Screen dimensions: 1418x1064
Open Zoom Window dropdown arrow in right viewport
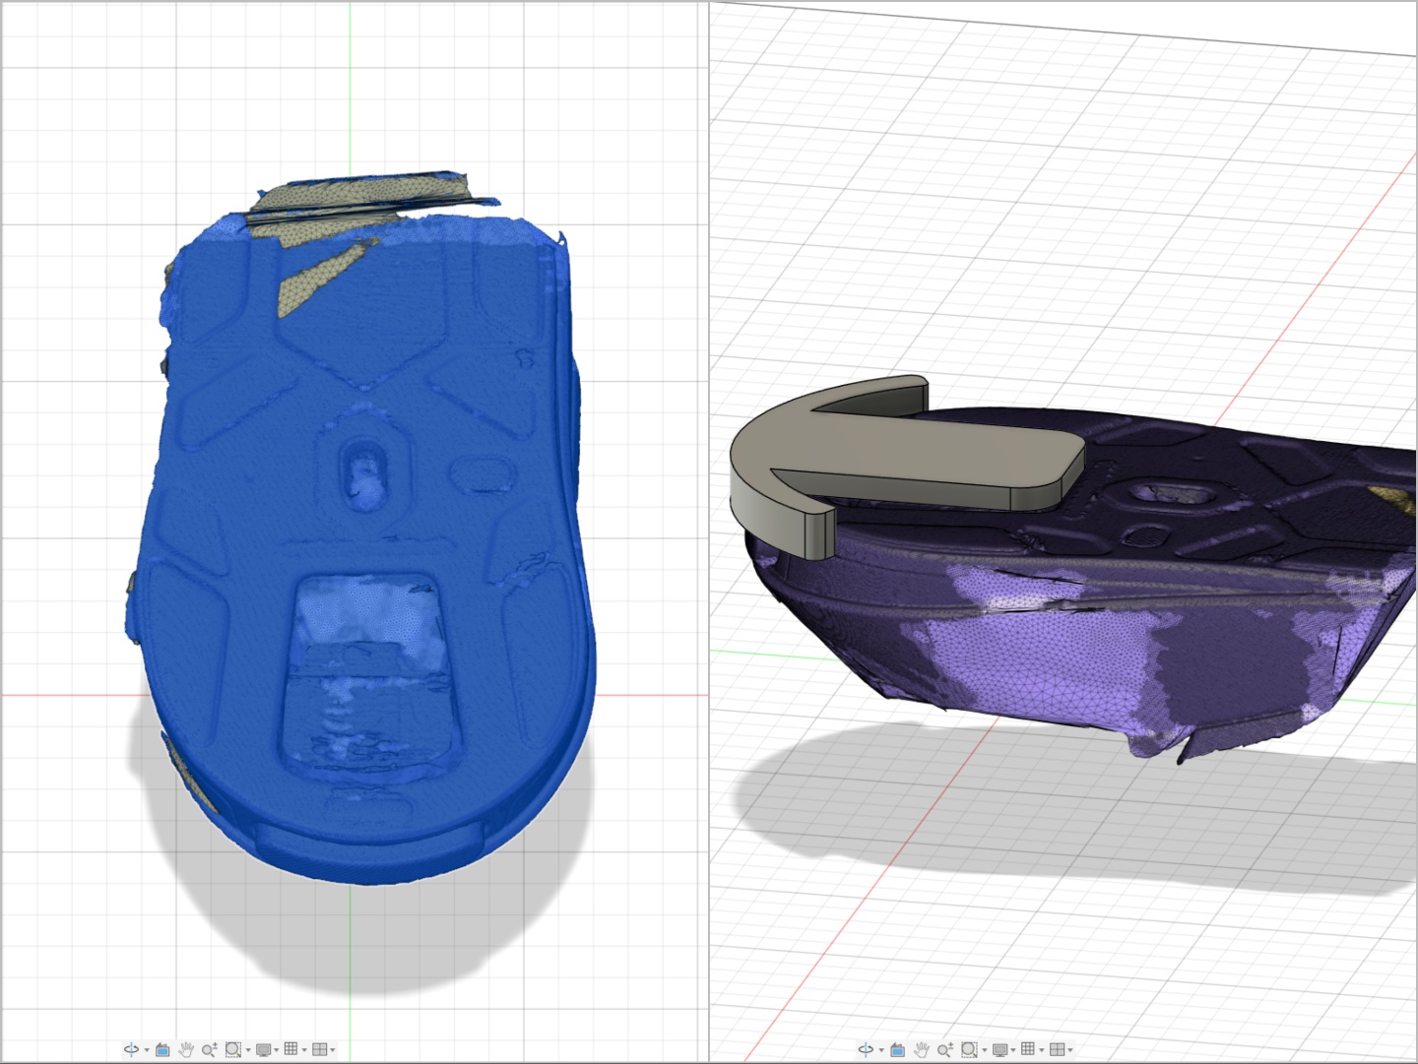(983, 1050)
